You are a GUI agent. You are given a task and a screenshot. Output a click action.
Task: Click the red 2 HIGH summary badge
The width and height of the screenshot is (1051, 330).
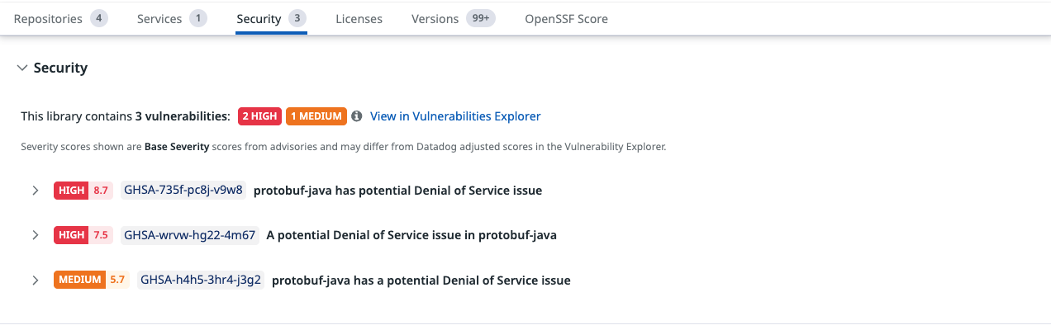click(x=259, y=116)
